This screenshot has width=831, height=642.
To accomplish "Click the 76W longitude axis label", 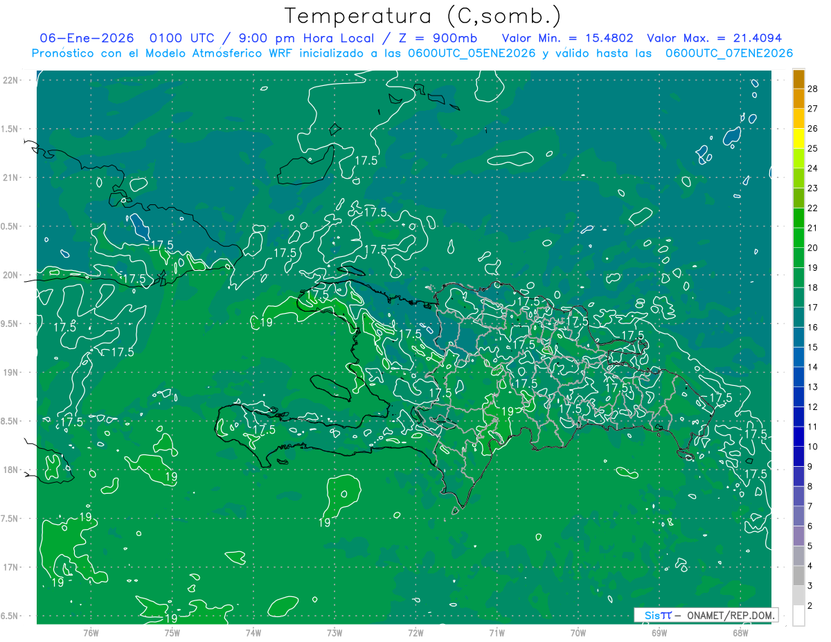I will point(91,632).
